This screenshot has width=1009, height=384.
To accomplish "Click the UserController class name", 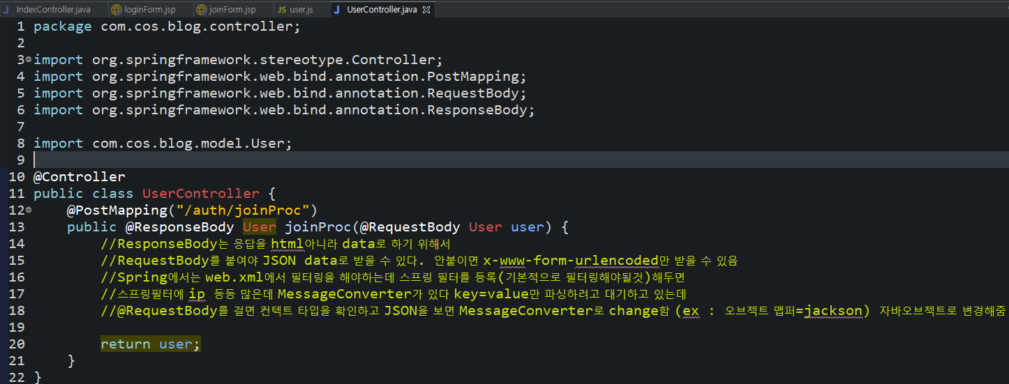I will click(200, 194).
